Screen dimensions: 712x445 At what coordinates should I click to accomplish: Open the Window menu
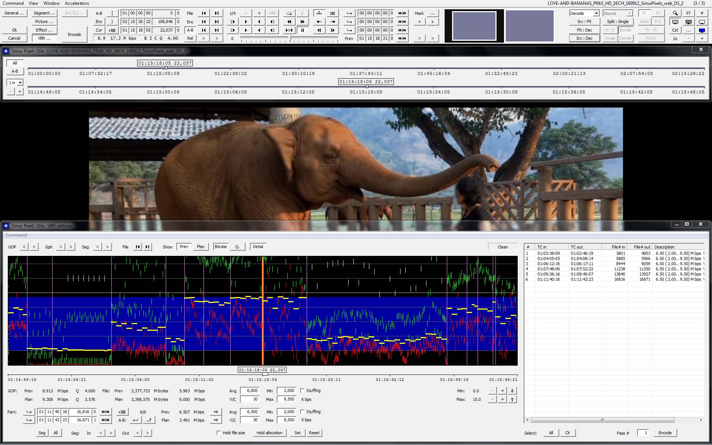coord(52,3)
